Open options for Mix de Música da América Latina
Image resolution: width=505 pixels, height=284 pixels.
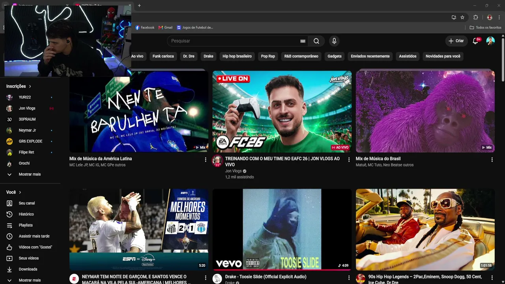click(206, 160)
